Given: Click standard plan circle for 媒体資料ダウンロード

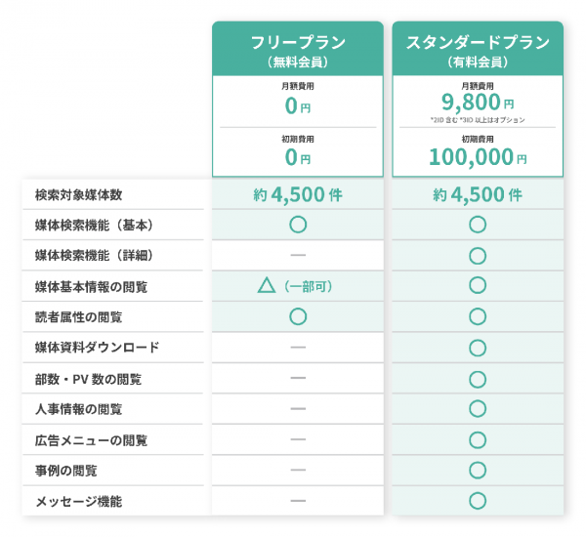Looking at the screenshot, I should (x=478, y=348).
